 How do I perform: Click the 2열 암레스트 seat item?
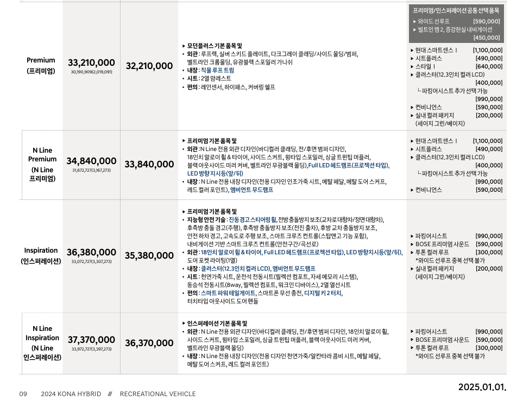coord(216,78)
